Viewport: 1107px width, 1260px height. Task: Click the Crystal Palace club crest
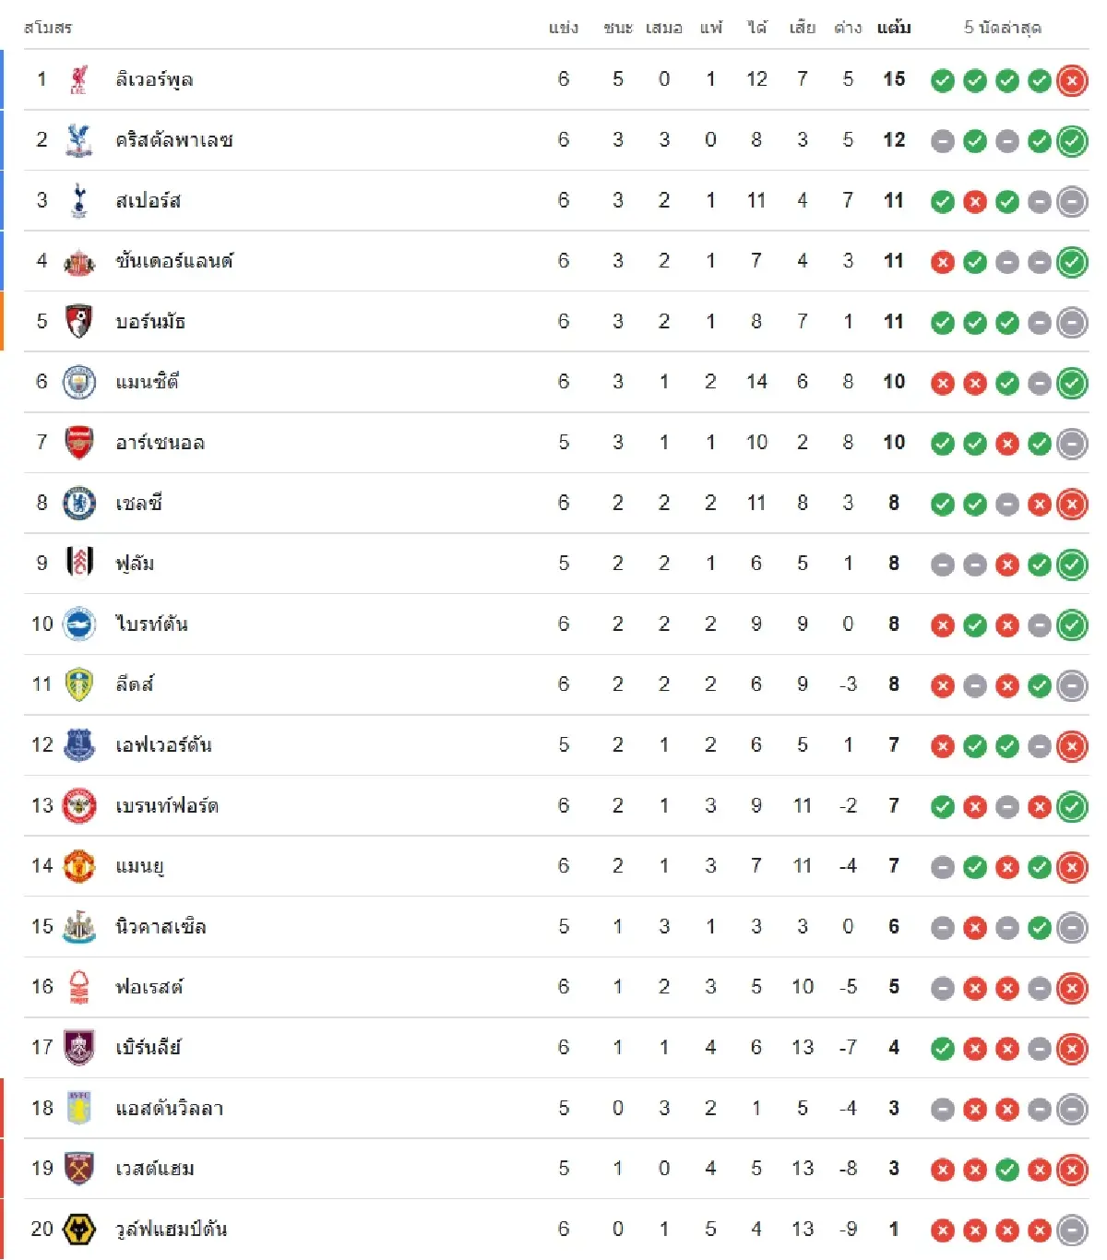pos(79,140)
